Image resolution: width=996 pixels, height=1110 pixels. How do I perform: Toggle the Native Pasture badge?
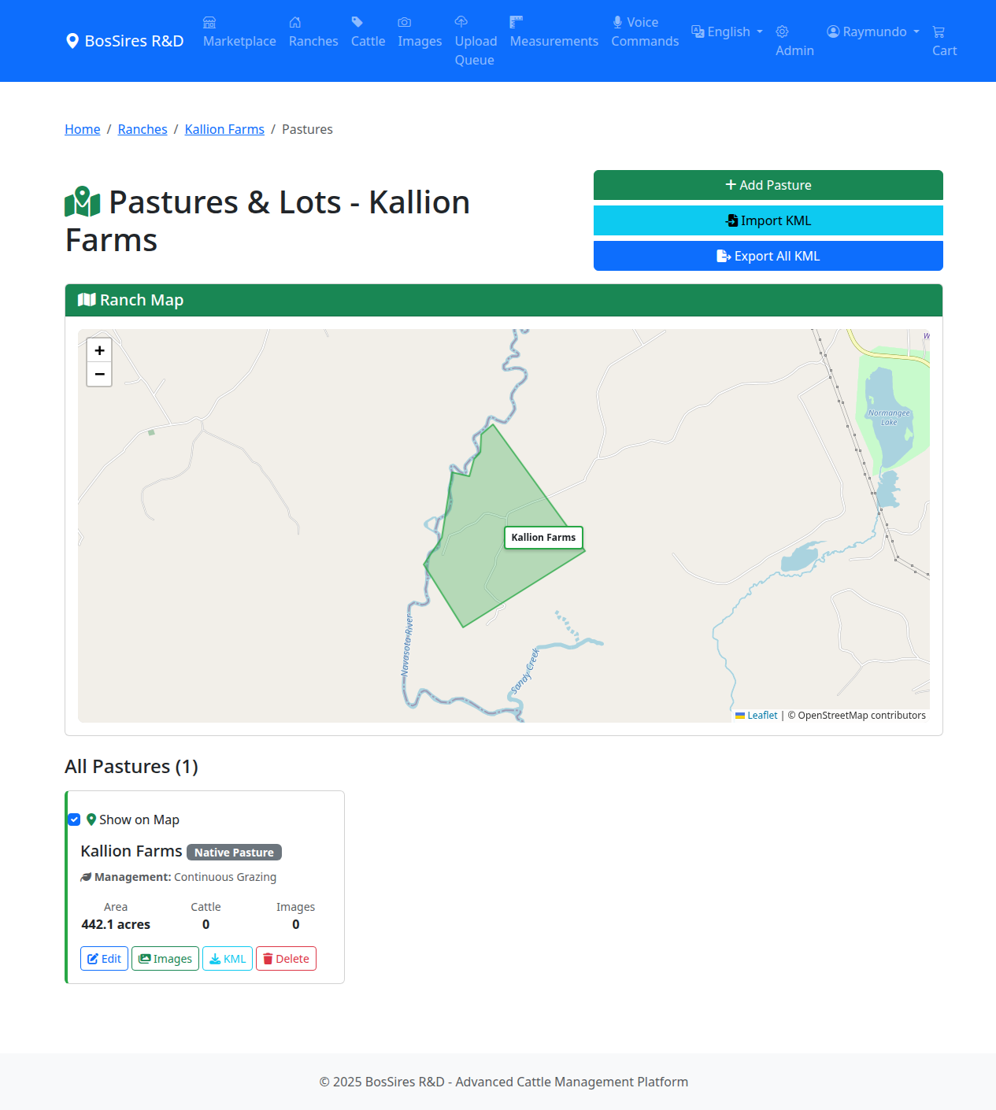coord(234,852)
